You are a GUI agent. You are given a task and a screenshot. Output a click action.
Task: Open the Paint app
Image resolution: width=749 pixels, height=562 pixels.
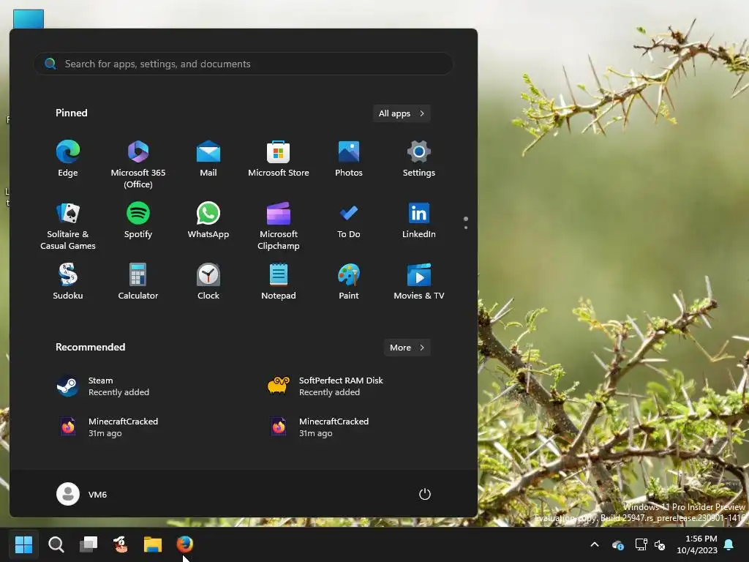click(349, 282)
